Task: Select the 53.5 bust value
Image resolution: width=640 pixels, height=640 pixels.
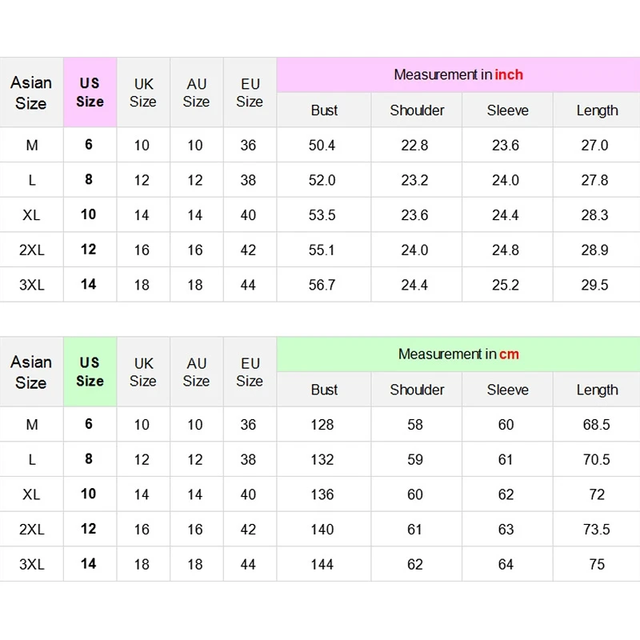Action: pyautogui.click(x=322, y=214)
